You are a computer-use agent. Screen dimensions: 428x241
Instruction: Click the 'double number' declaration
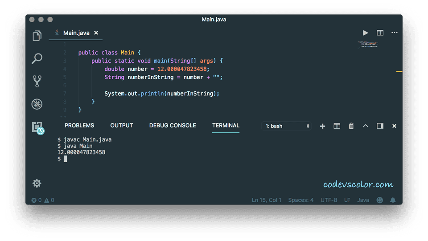click(x=126, y=69)
